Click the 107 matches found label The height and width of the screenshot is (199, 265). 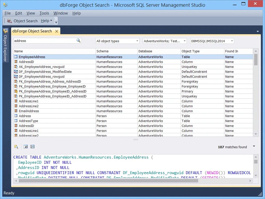point(232,147)
